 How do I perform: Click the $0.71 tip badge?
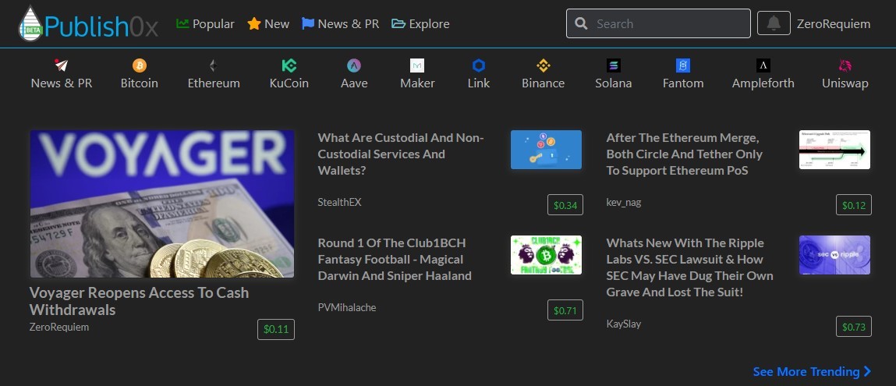pos(565,310)
